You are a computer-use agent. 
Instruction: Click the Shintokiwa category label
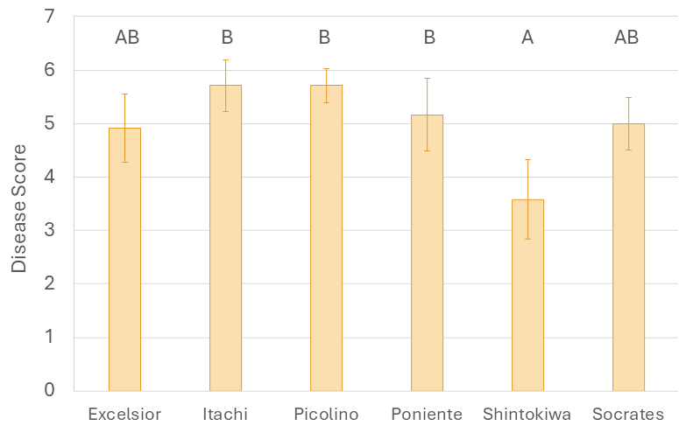(x=527, y=414)
